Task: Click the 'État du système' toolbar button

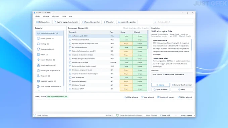Action: [43, 22]
